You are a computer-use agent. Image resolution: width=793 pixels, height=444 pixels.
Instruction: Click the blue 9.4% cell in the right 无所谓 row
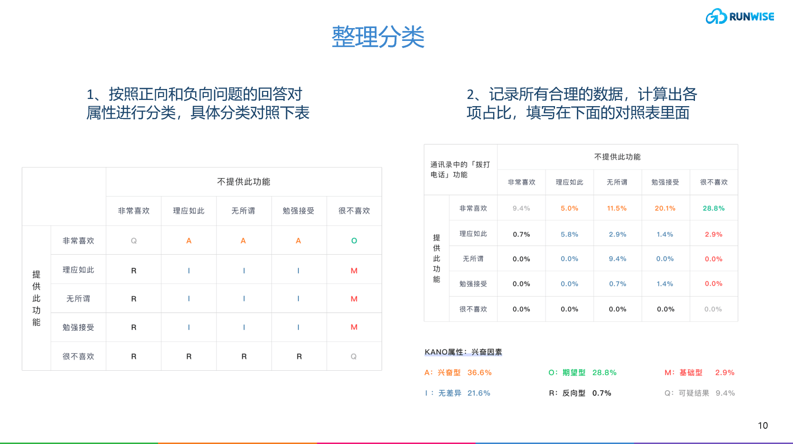pos(617,259)
